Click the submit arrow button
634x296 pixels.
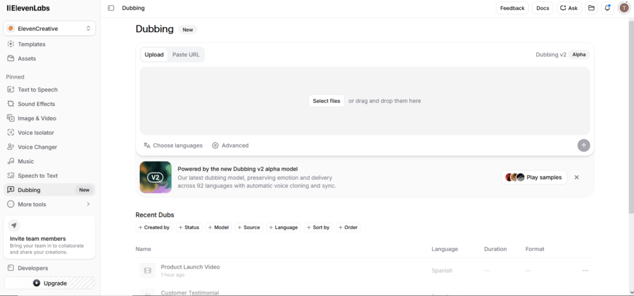pyautogui.click(x=583, y=146)
